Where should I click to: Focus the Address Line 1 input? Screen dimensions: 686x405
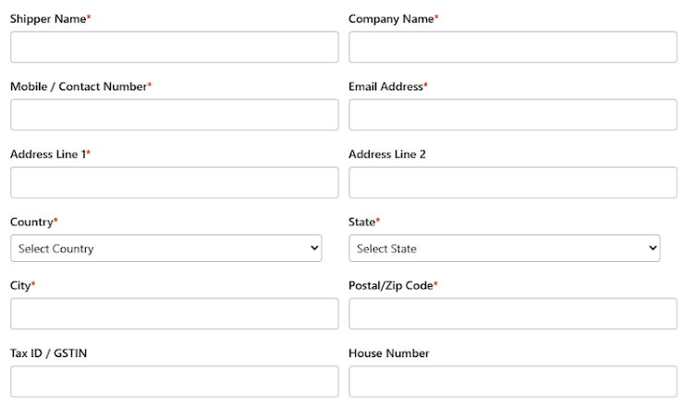tap(174, 183)
